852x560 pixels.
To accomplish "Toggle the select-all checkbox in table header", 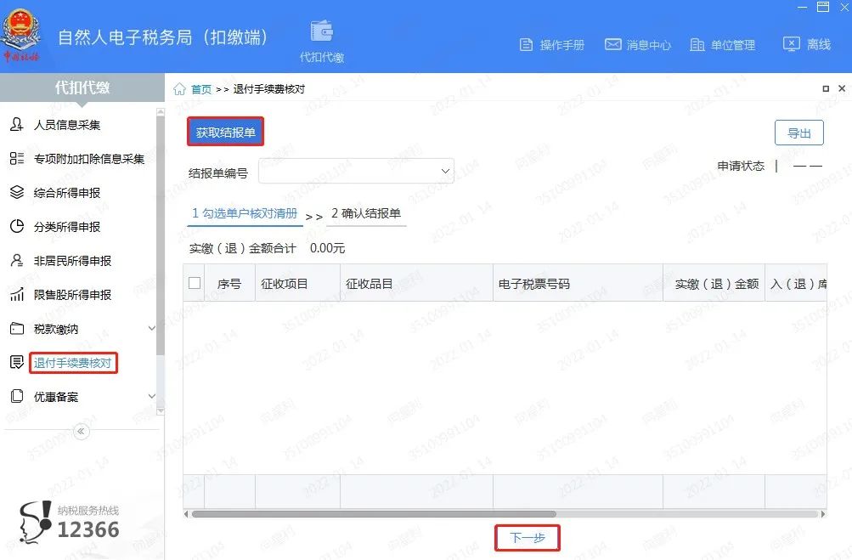I will coord(194,284).
